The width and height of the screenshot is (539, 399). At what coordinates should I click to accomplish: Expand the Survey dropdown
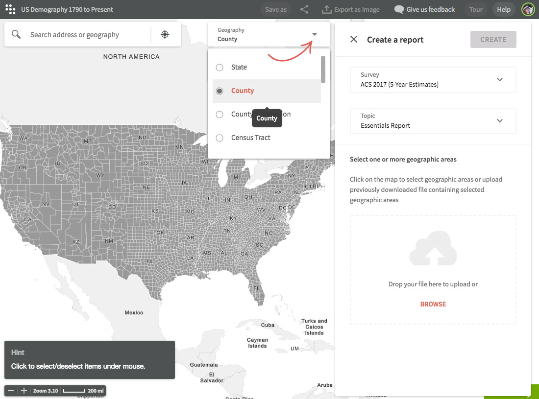499,80
